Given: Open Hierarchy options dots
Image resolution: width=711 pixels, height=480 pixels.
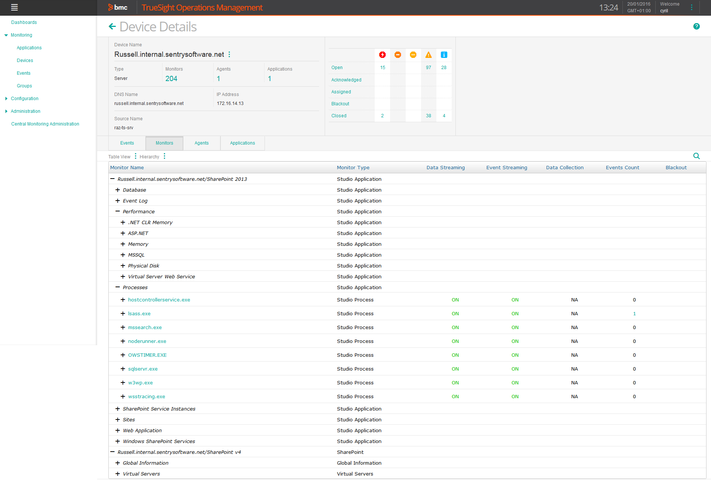Looking at the screenshot, I should pyautogui.click(x=164, y=156).
